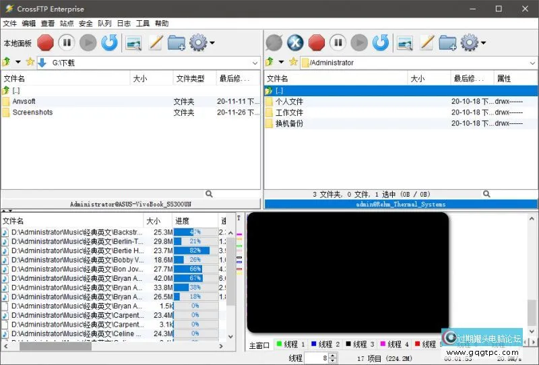
Task: Refresh the local panel file listing
Action: point(109,43)
